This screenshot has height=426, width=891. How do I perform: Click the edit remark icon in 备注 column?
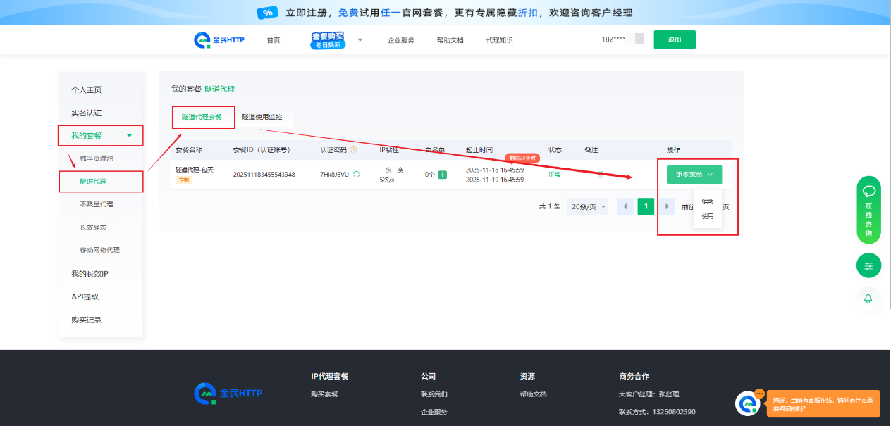click(x=601, y=175)
